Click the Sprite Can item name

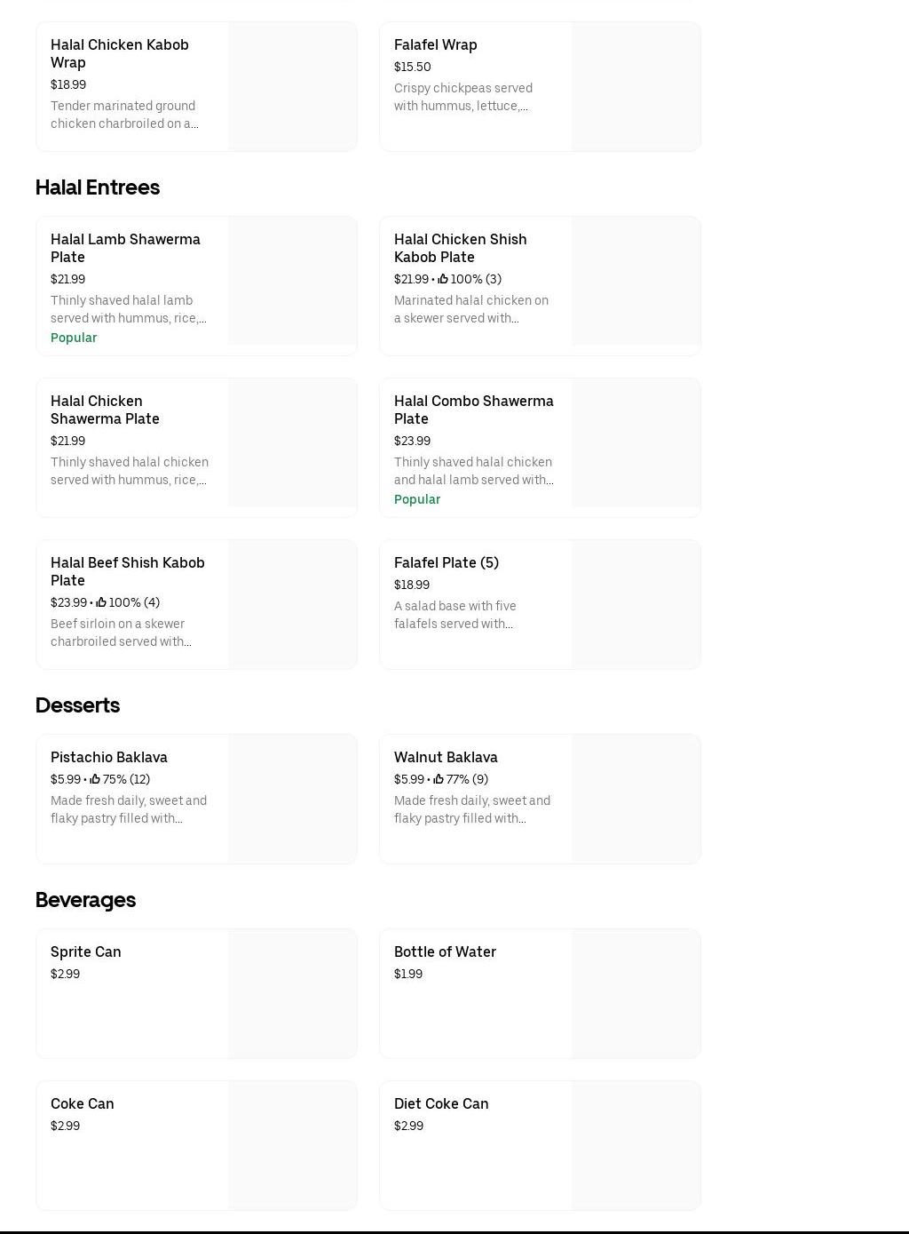pyautogui.click(x=86, y=951)
